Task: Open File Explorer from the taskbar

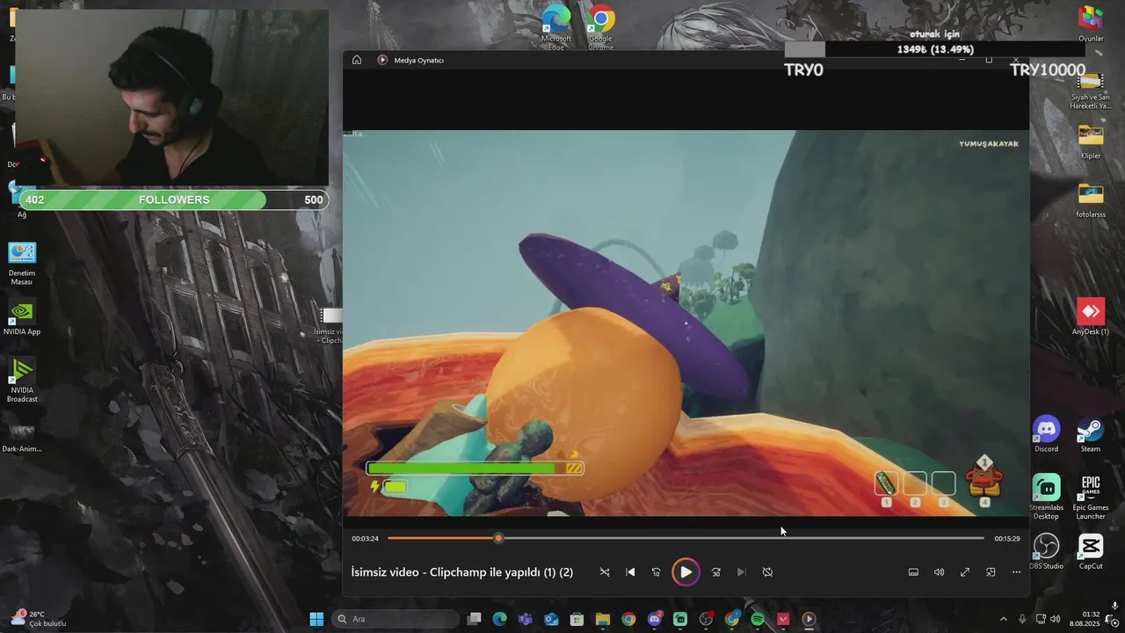Action: (x=603, y=619)
